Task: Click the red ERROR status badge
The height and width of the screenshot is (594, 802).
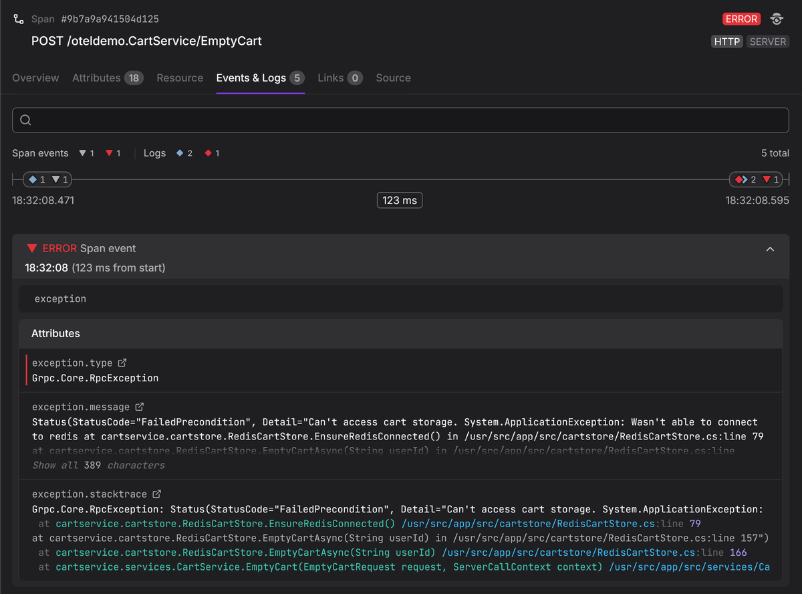Action: click(x=741, y=19)
